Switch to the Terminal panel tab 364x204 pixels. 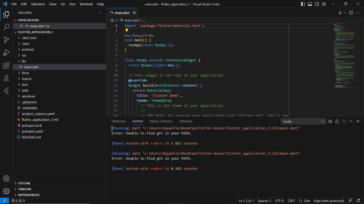186,121
